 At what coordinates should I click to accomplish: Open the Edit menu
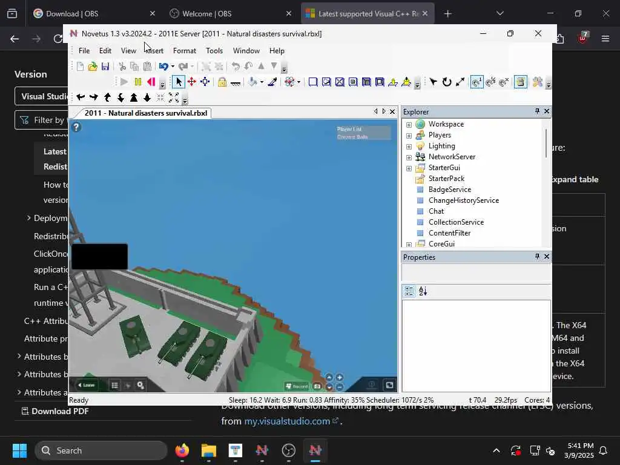point(105,51)
